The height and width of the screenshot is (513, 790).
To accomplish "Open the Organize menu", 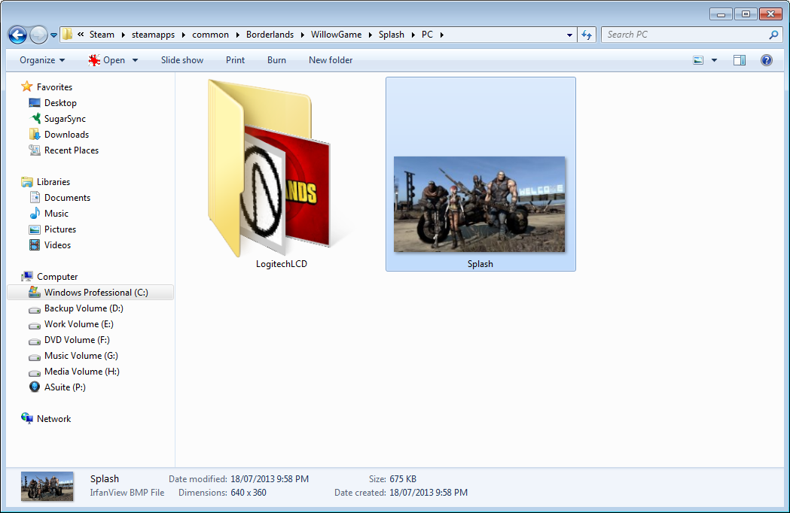I will click(x=42, y=60).
